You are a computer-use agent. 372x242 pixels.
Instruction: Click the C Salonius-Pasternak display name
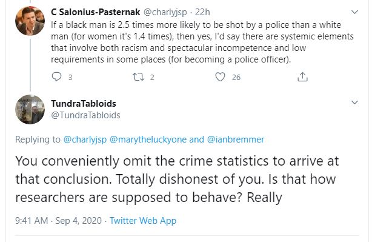pyautogui.click(x=95, y=12)
